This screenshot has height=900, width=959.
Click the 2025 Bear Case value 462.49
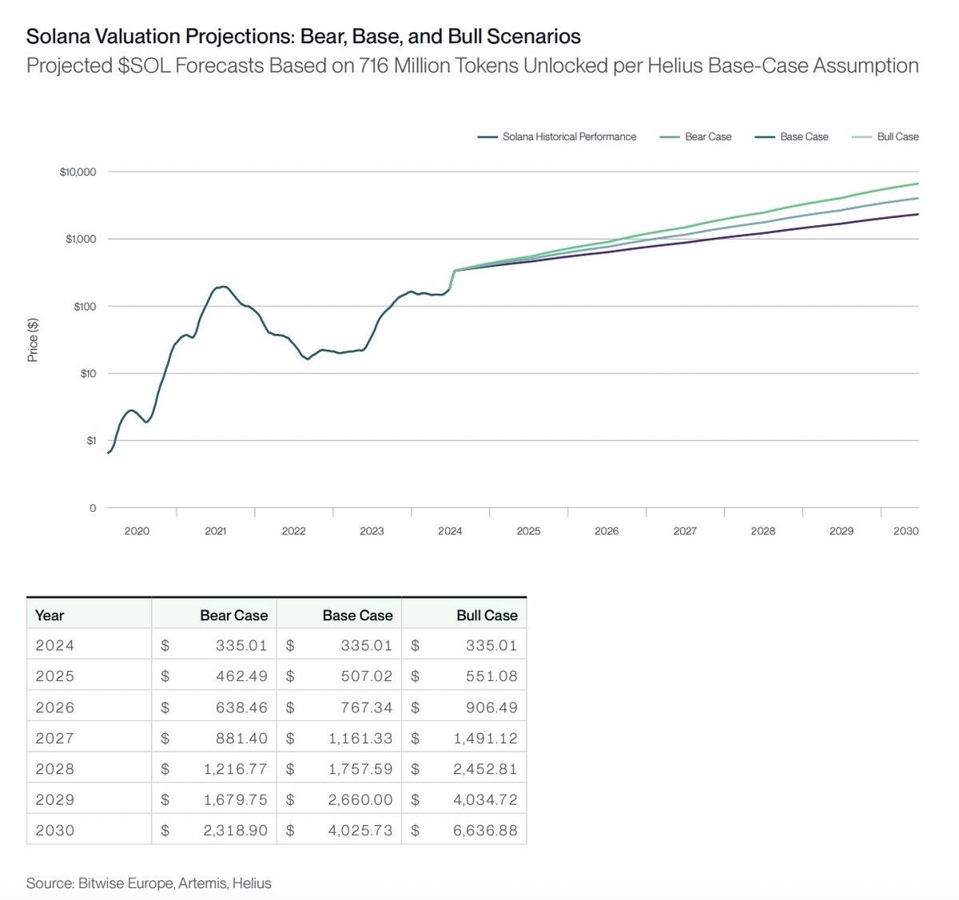[x=241, y=676]
